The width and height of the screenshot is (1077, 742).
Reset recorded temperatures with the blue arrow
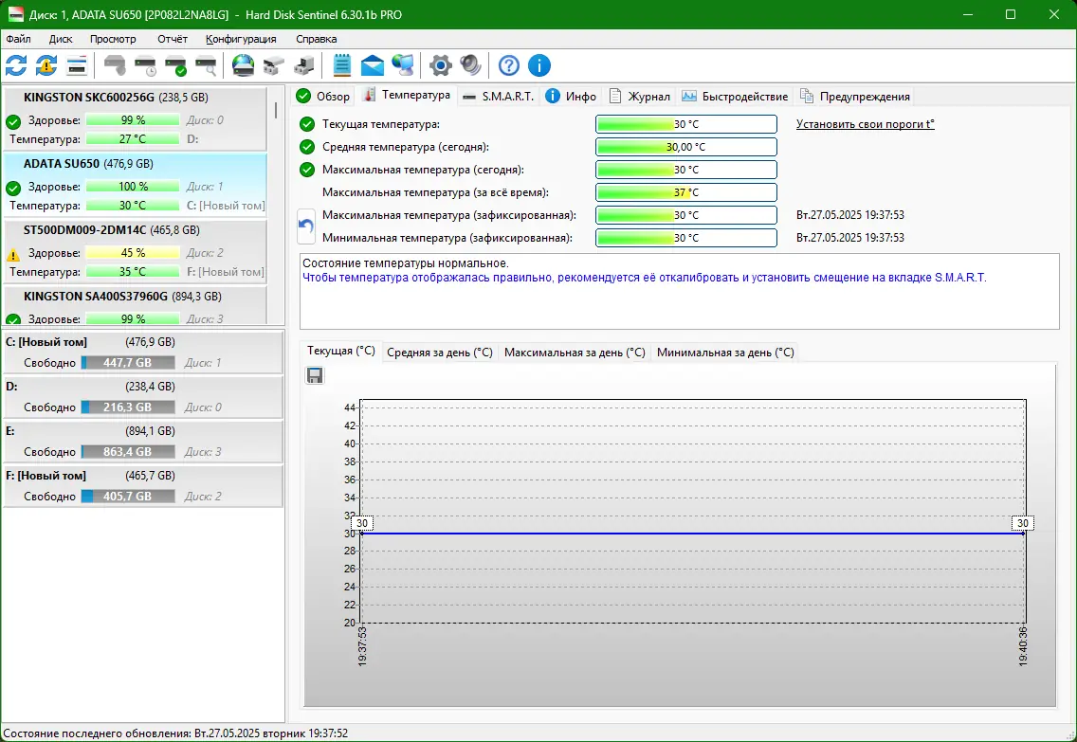pyautogui.click(x=306, y=226)
